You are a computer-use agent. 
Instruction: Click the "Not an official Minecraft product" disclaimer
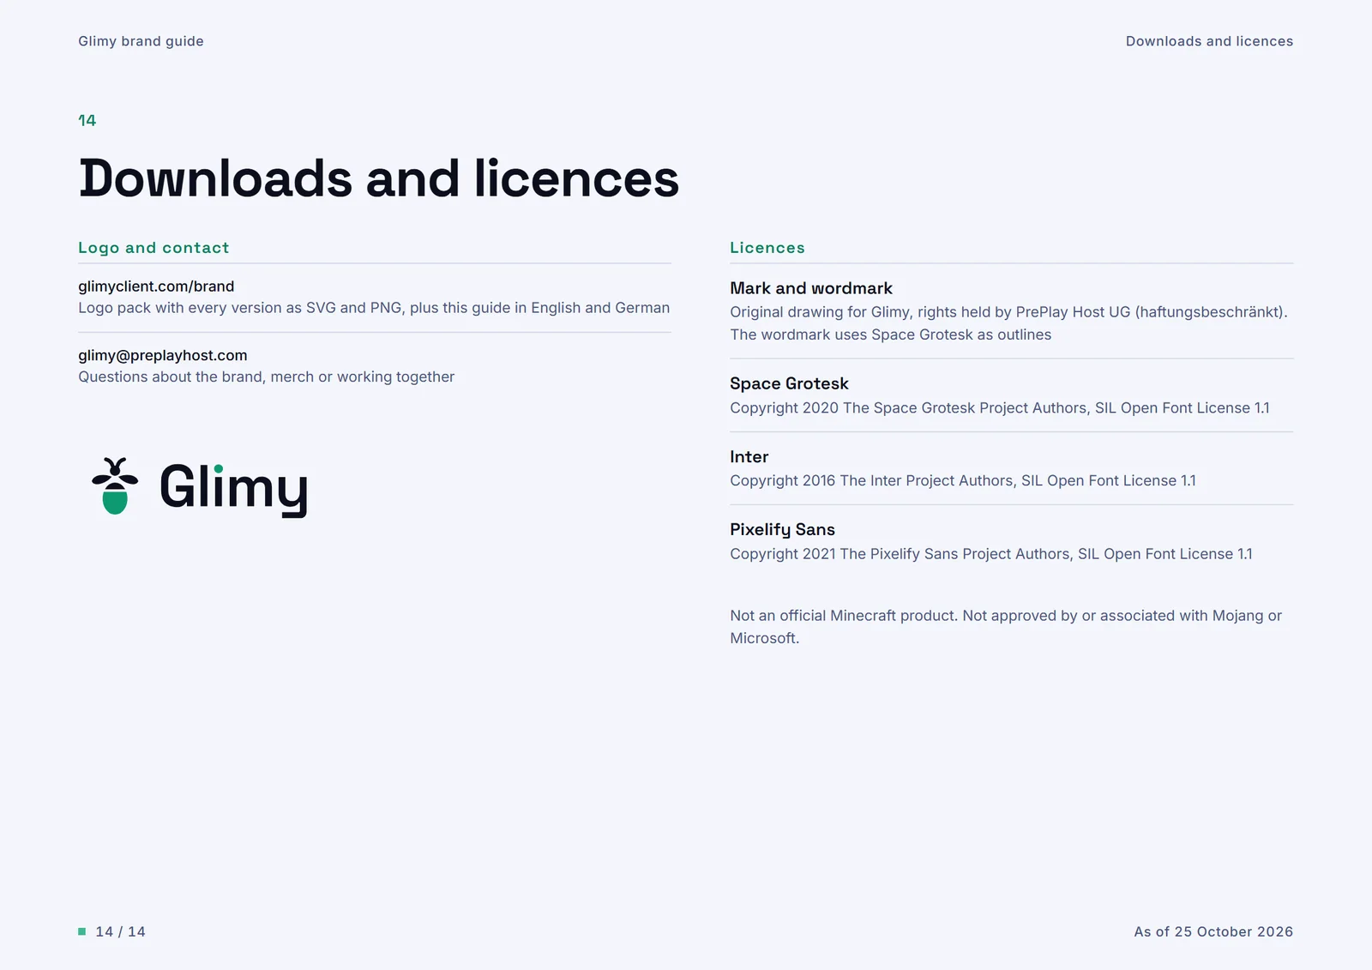tap(1006, 627)
